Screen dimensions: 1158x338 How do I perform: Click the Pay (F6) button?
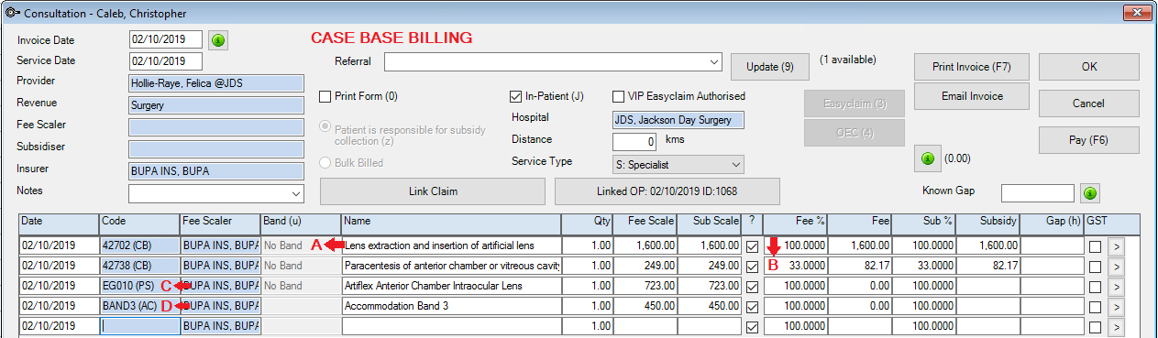(x=1088, y=140)
